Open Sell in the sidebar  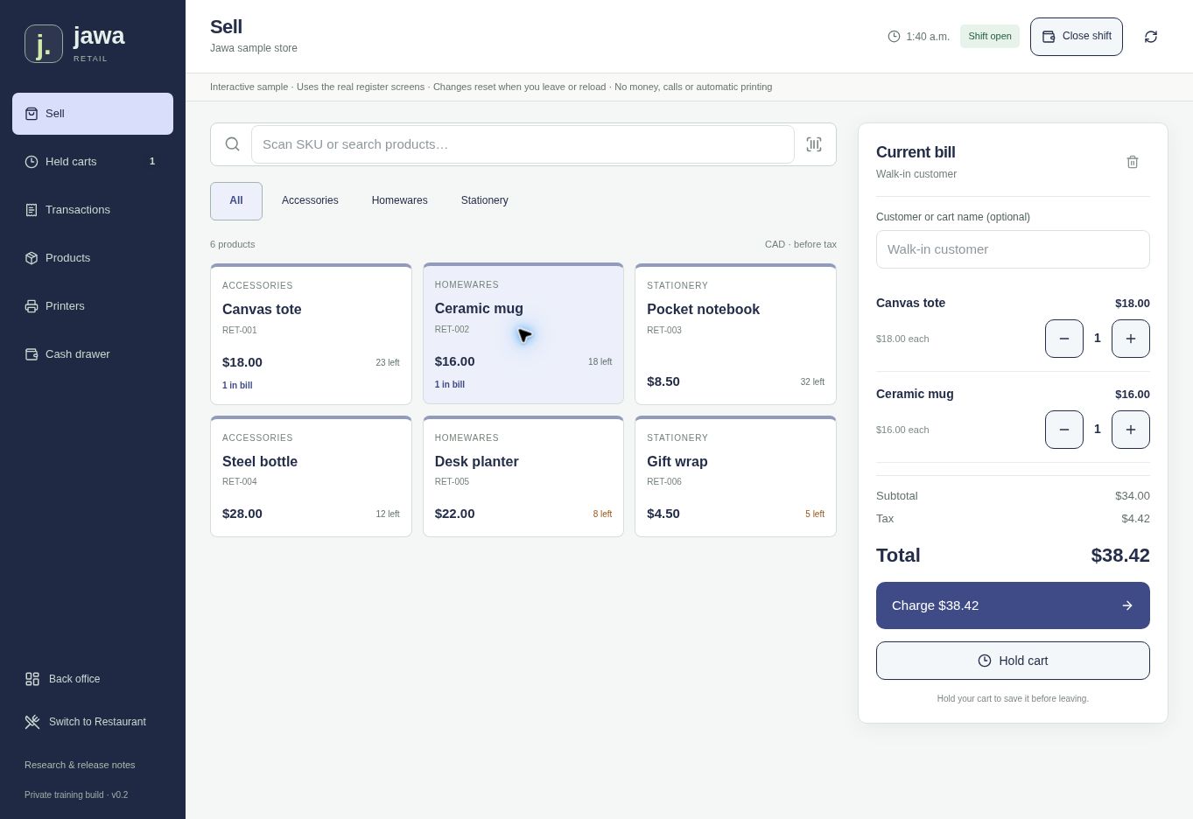[93, 114]
